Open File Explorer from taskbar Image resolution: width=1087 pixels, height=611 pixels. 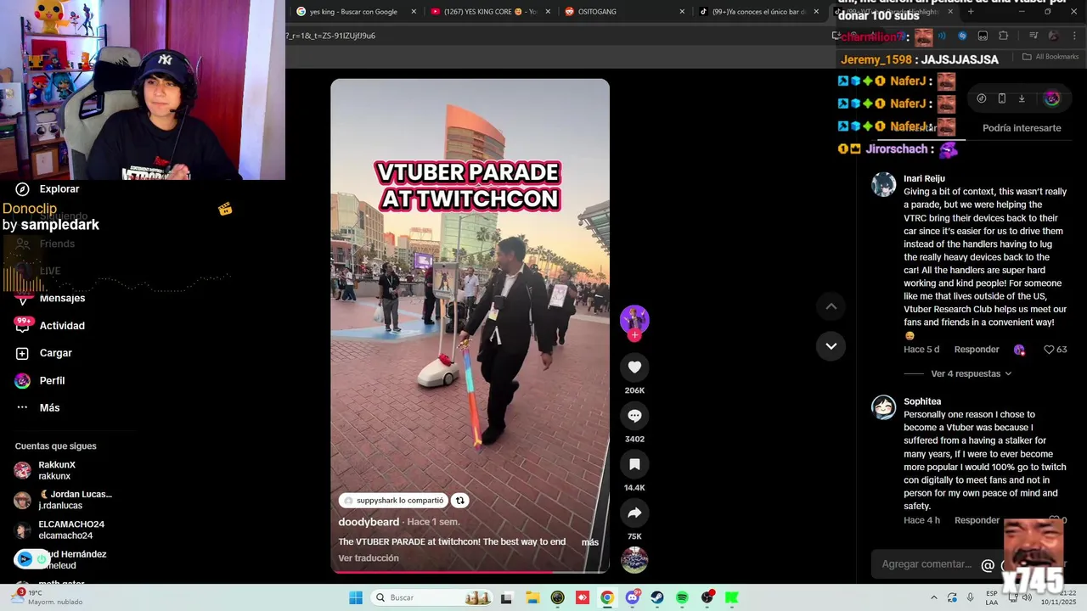[532, 597]
